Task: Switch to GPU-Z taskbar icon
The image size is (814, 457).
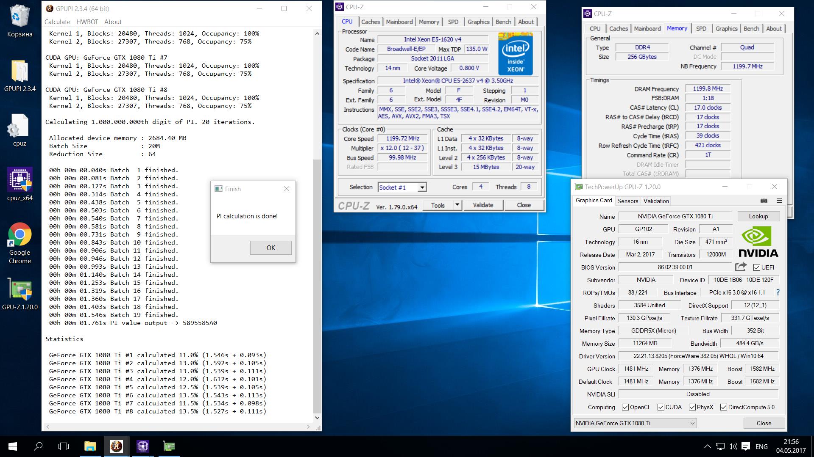Action: pos(169,446)
